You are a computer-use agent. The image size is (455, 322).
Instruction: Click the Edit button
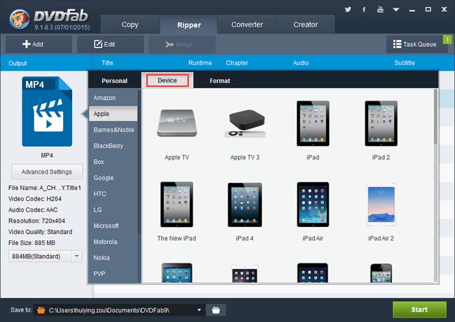tap(111, 44)
